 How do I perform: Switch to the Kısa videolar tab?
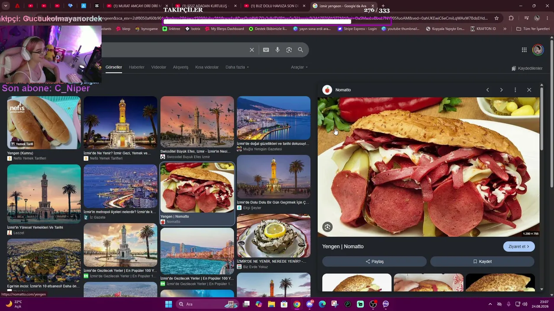[207, 67]
